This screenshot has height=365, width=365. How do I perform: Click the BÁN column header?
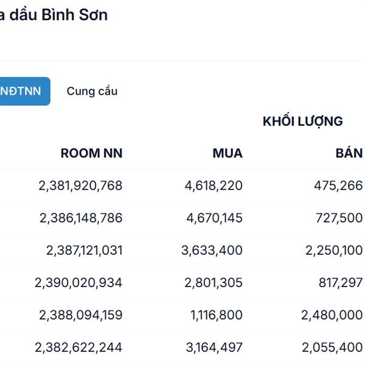349,153
